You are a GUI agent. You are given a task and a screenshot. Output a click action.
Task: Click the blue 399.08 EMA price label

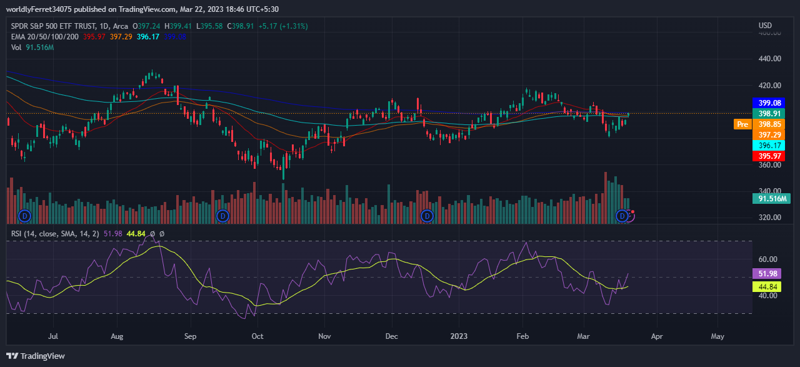769,103
